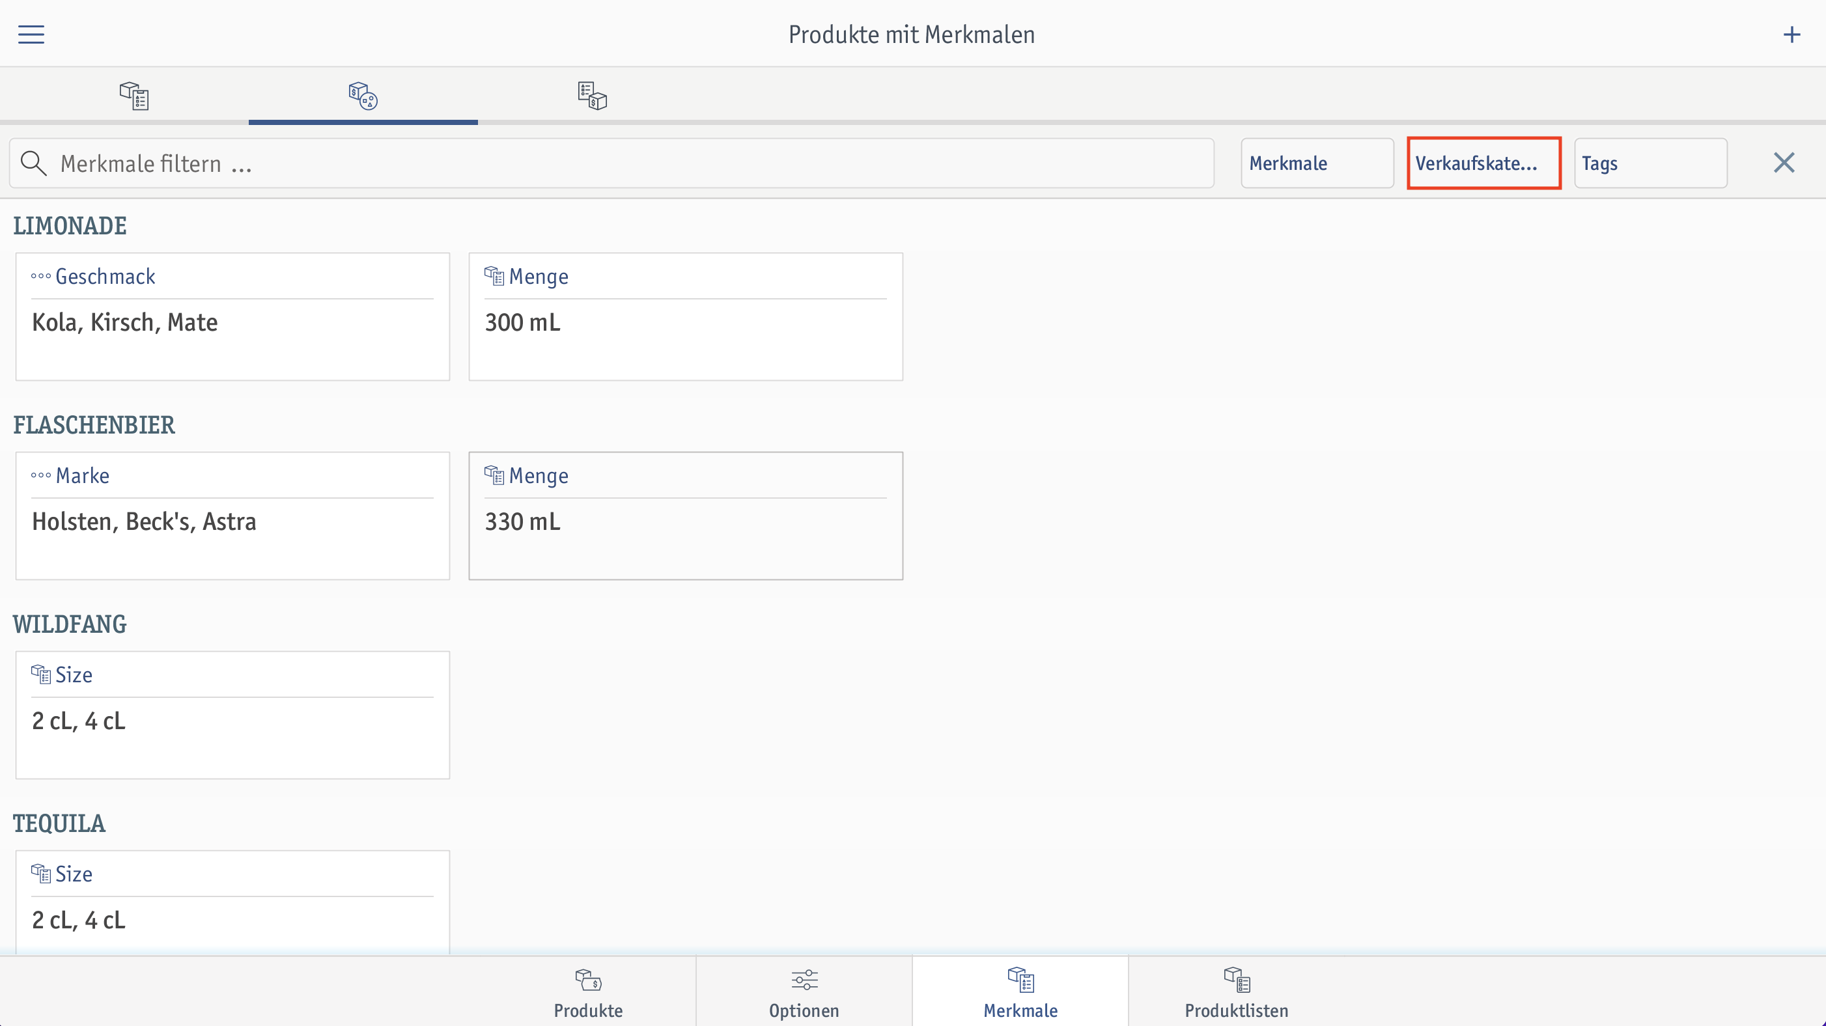The height and width of the screenshot is (1026, 1826).
Task: Open the Merkmale filter dropdown
Action: 1317,163
